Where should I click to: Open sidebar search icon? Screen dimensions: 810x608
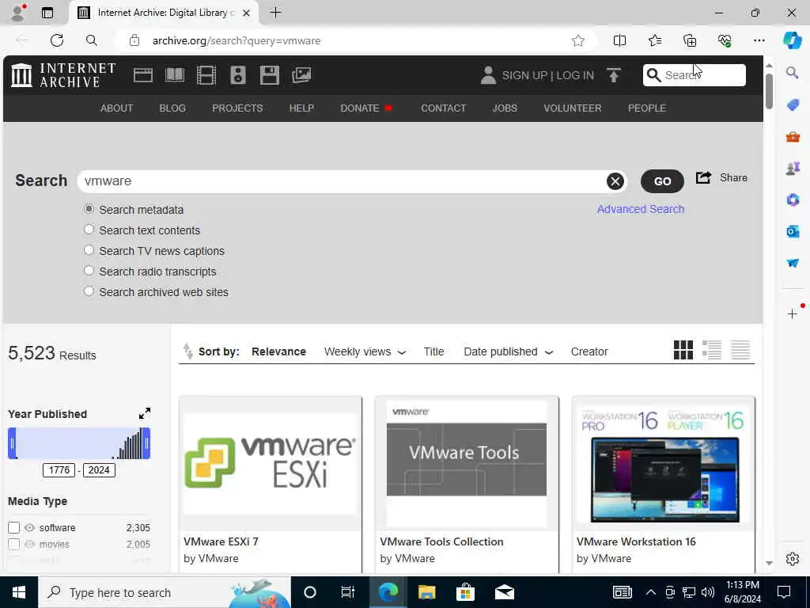pos(793,73)
